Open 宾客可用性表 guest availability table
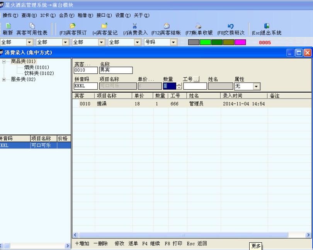The width and height of the screenshot is (313, 250). (x=32, y=29)
